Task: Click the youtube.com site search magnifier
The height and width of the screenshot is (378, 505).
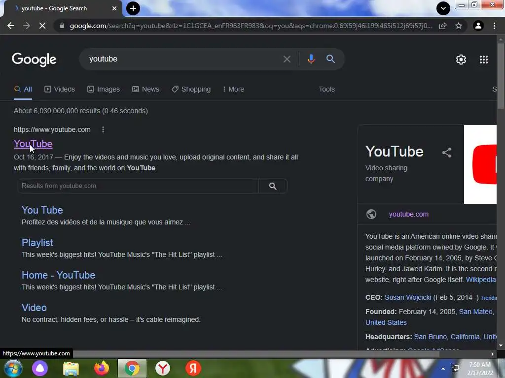Action: click(272, 186)
